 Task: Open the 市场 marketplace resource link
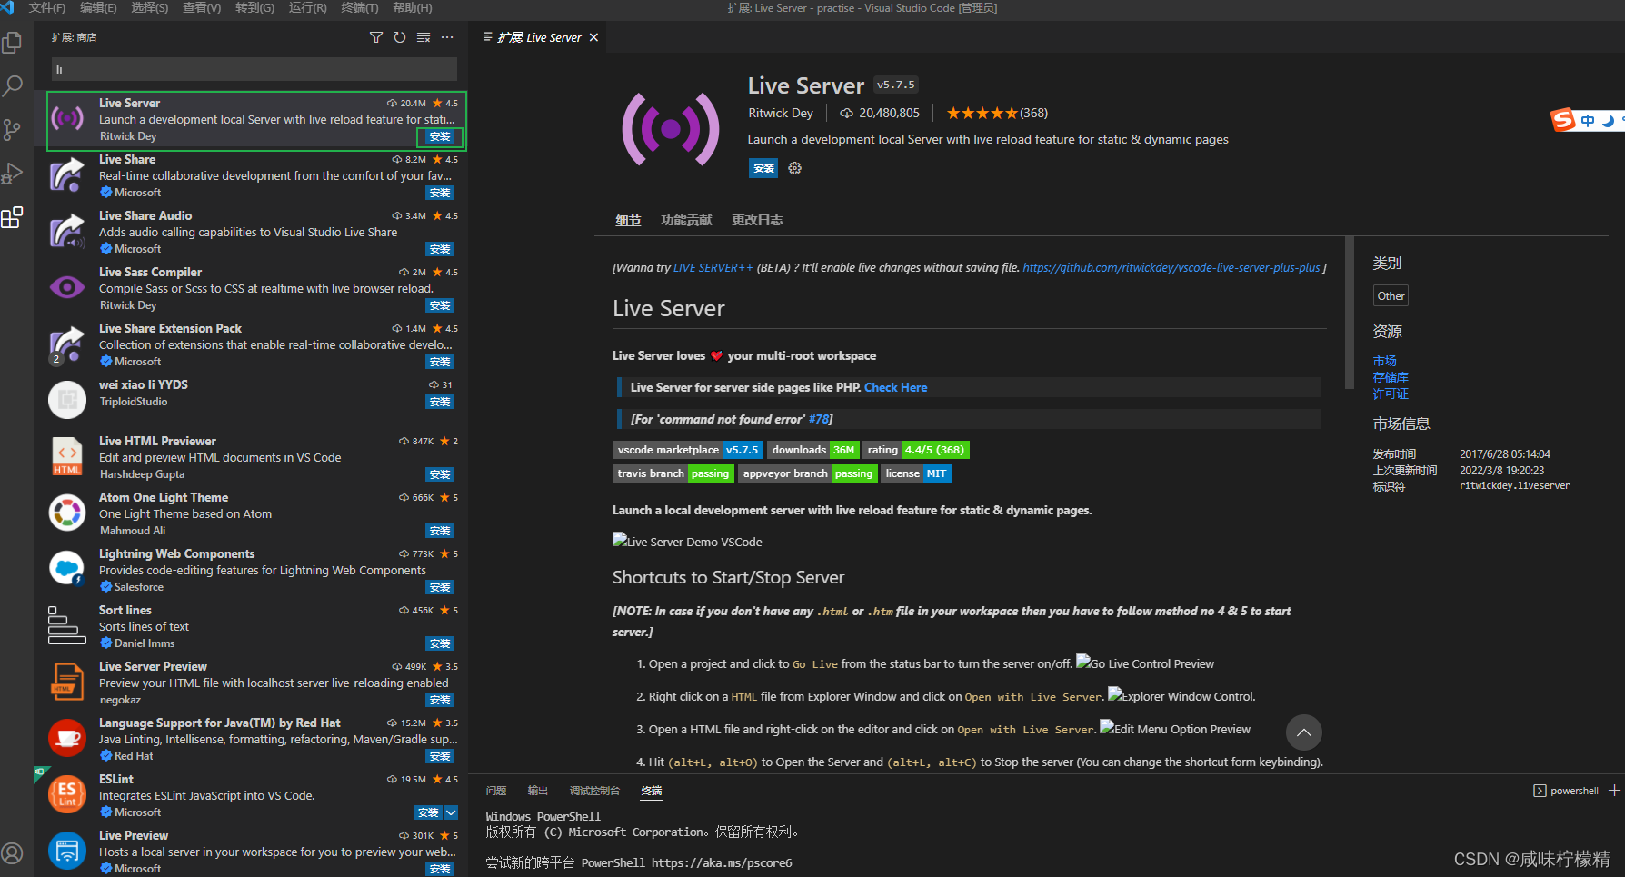[x=1384, y=361]
